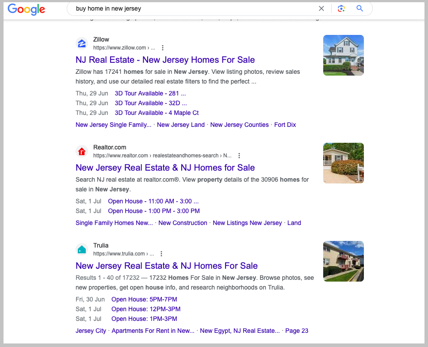Open Realtor.com house thumbnail image
The image size is (428, 347).
point(344,163)
